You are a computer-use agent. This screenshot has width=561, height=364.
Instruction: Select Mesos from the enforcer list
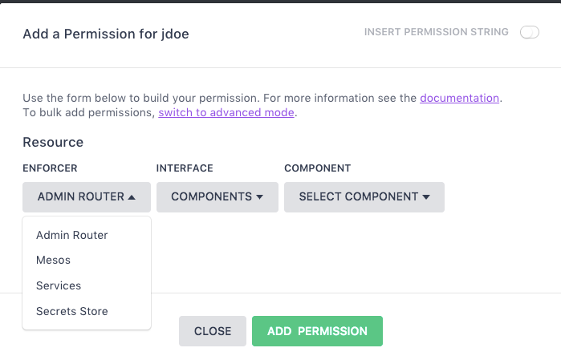[54, 261]
